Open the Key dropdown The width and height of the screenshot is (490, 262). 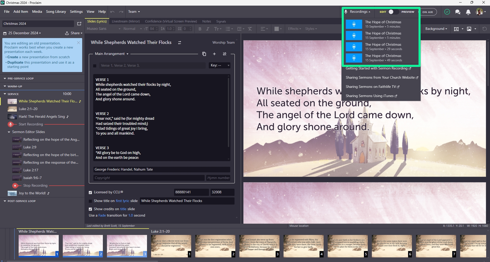pos(219,65)
